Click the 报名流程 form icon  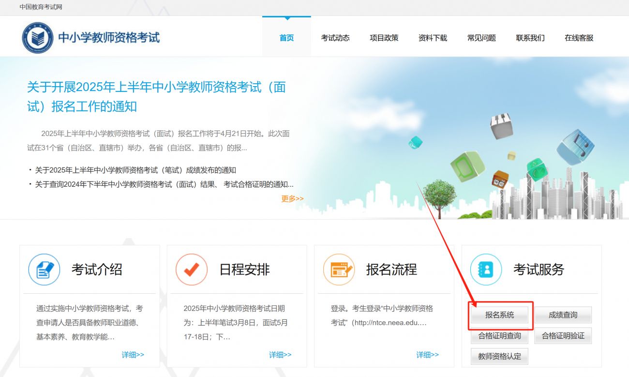[x=339, y=270]
